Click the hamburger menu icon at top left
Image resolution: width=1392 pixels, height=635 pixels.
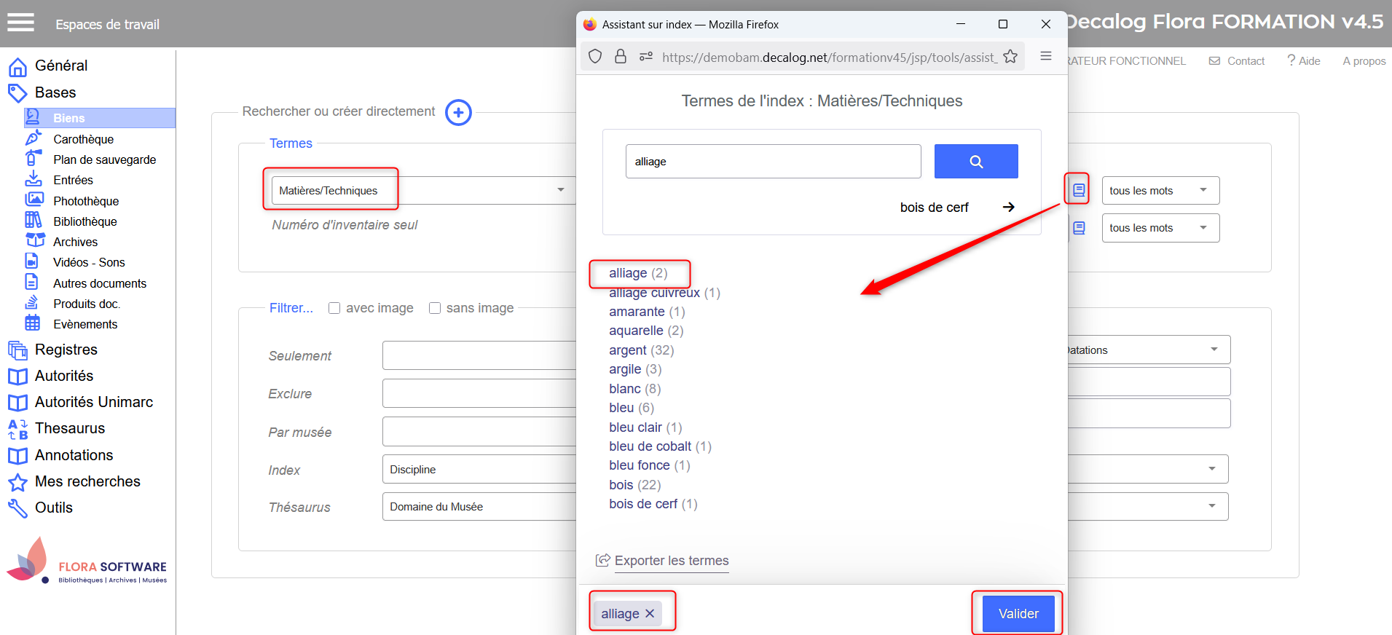click(x=21, y=23)
